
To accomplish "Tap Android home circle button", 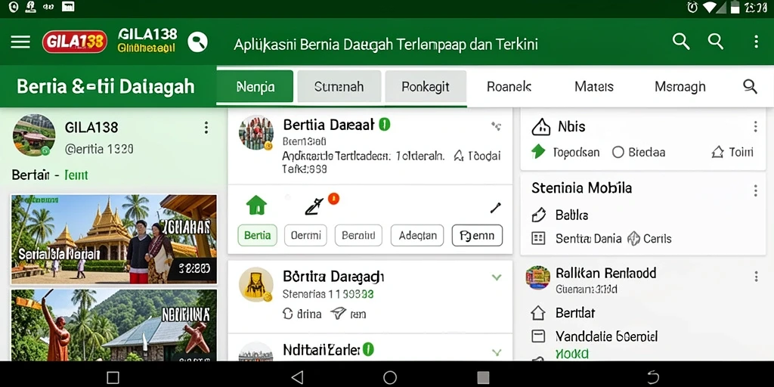I will click(390, 378).
